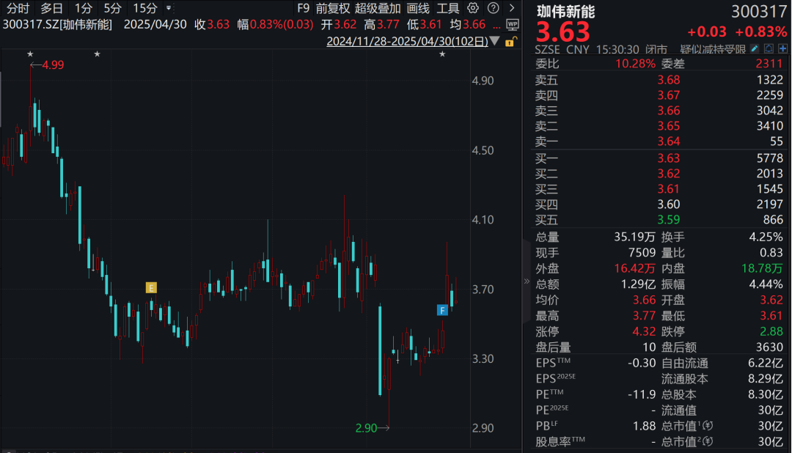Click the WP pop-out window icon

coord(513,24)
